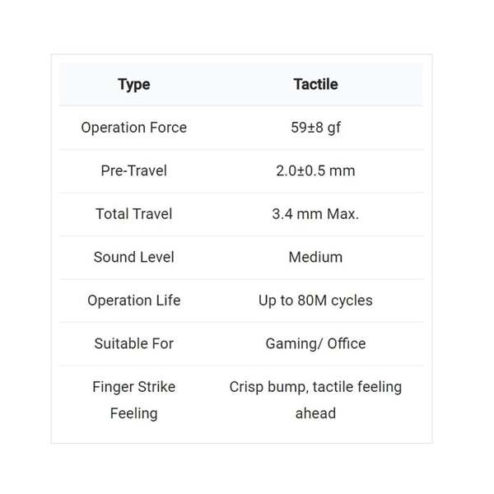Click the word Office in Suitable For row
Screen dimensions: 494x494
click(x=347, y=343)
